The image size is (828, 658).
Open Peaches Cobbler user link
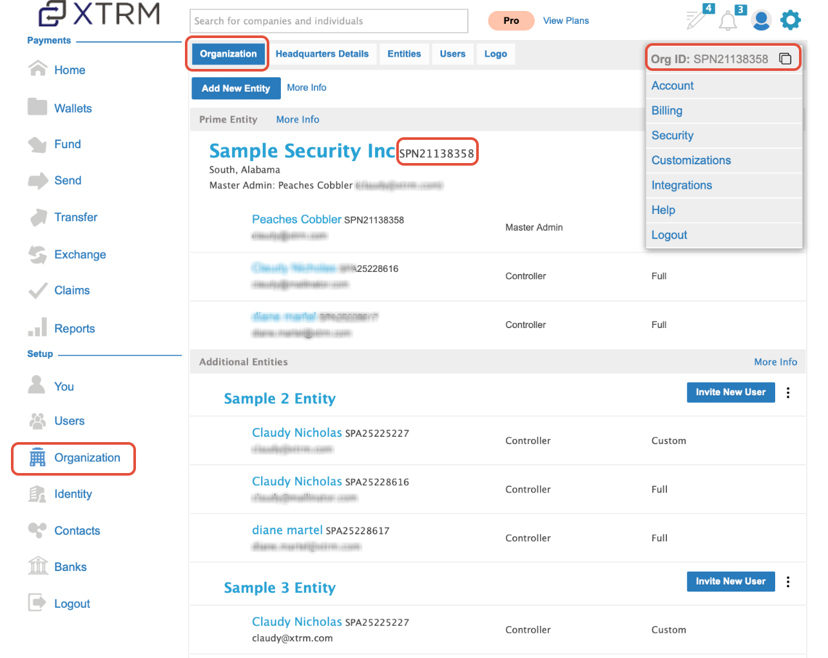296,219
